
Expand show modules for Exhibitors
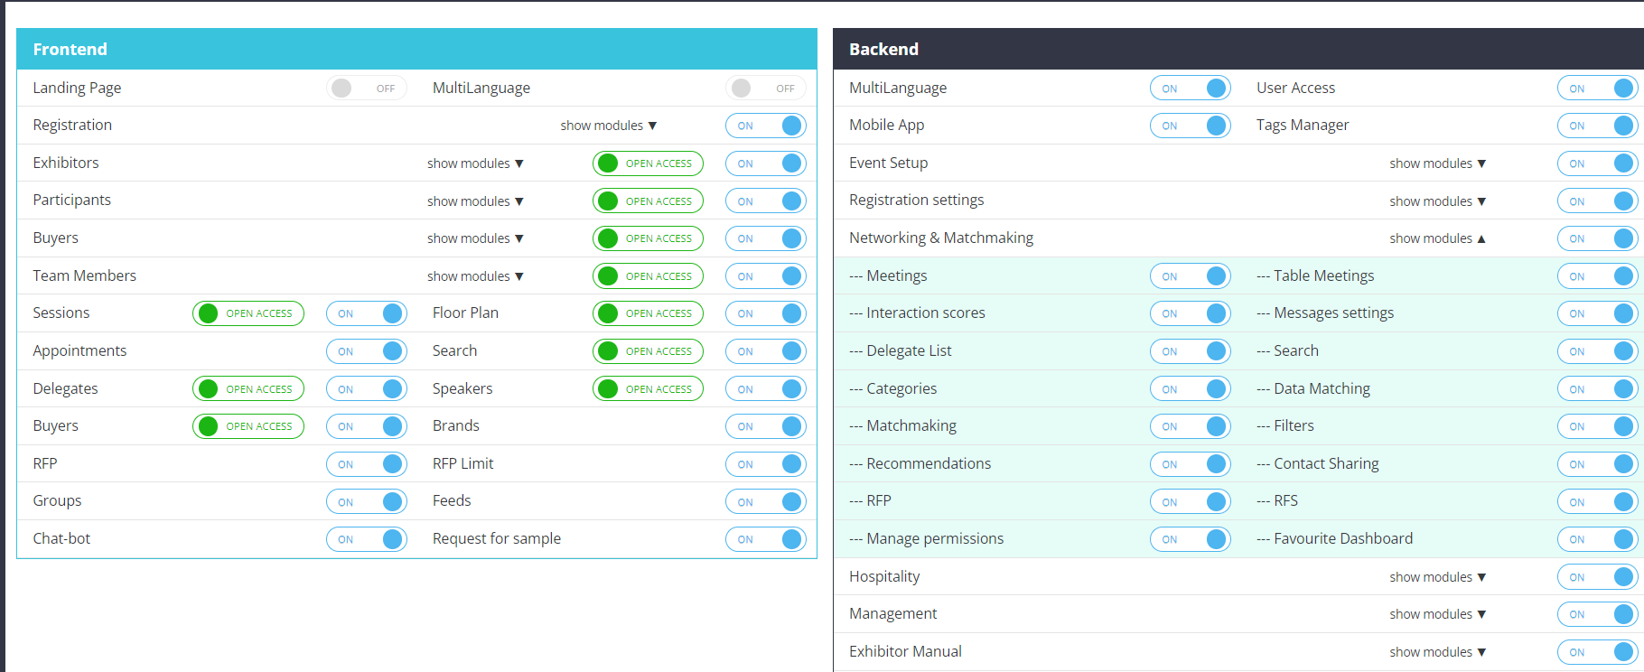475,163
